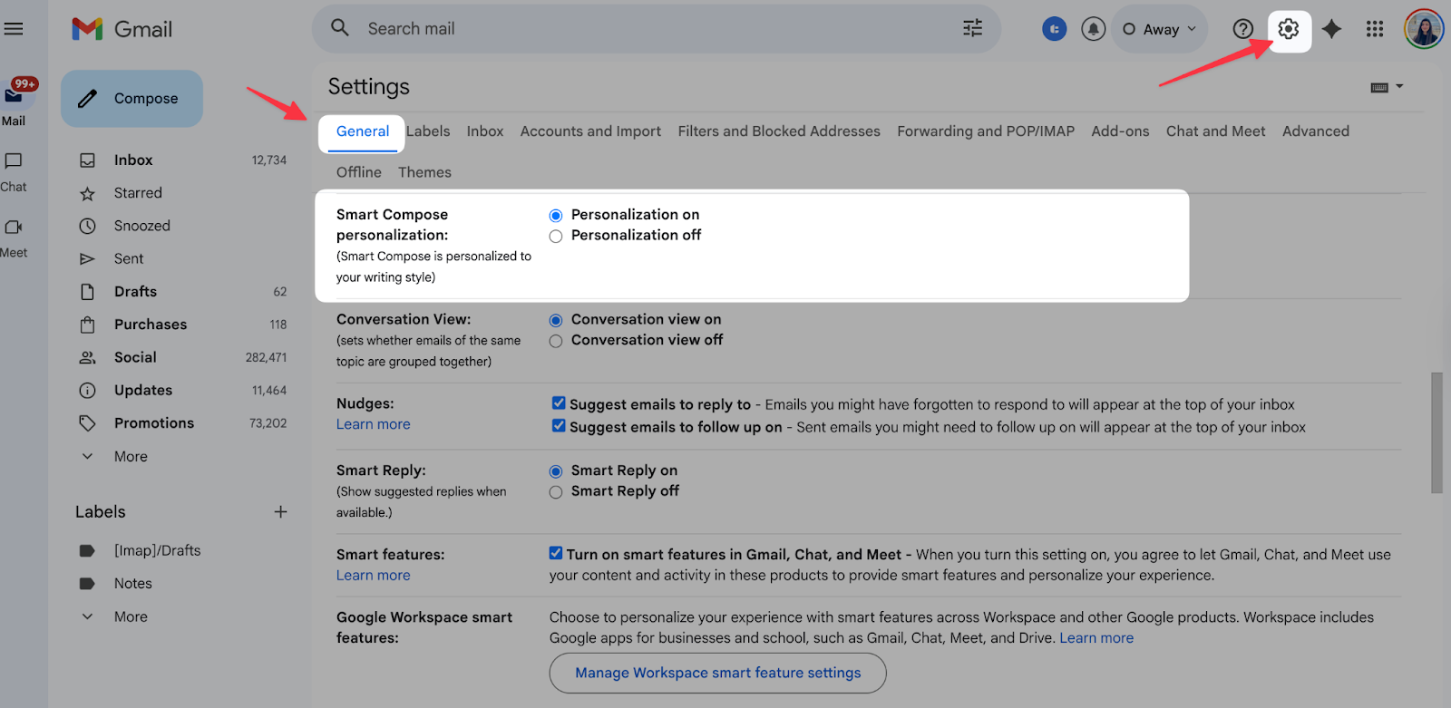
Task: Select Conversation view off radio button
Action: [556, 341]
